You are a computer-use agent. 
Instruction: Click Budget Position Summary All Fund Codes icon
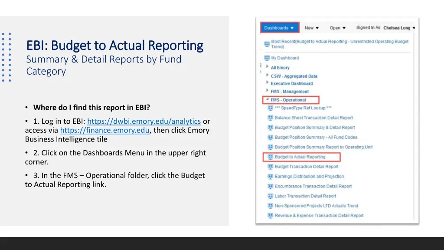coord(271,138)
